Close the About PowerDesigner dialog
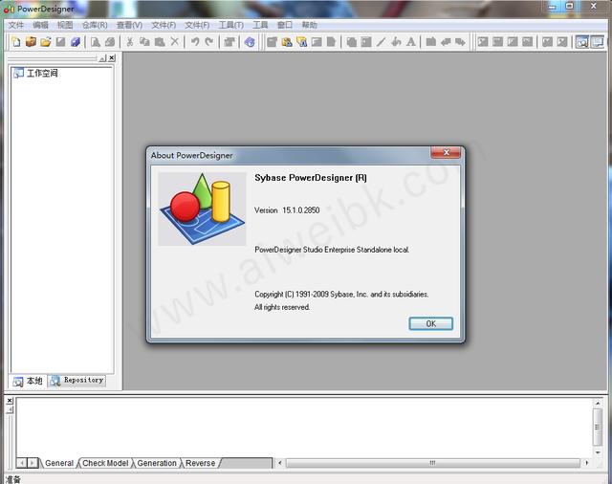612x484 pixels. pyautogui.click(x=446, y=153)
